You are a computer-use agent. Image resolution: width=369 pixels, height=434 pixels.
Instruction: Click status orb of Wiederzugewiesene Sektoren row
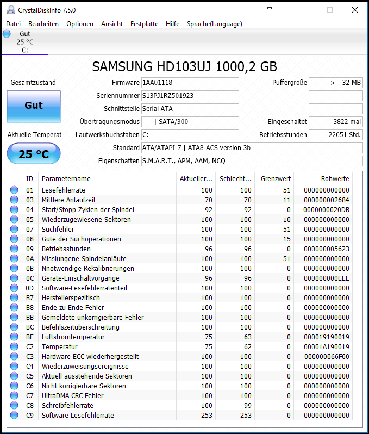14,219
